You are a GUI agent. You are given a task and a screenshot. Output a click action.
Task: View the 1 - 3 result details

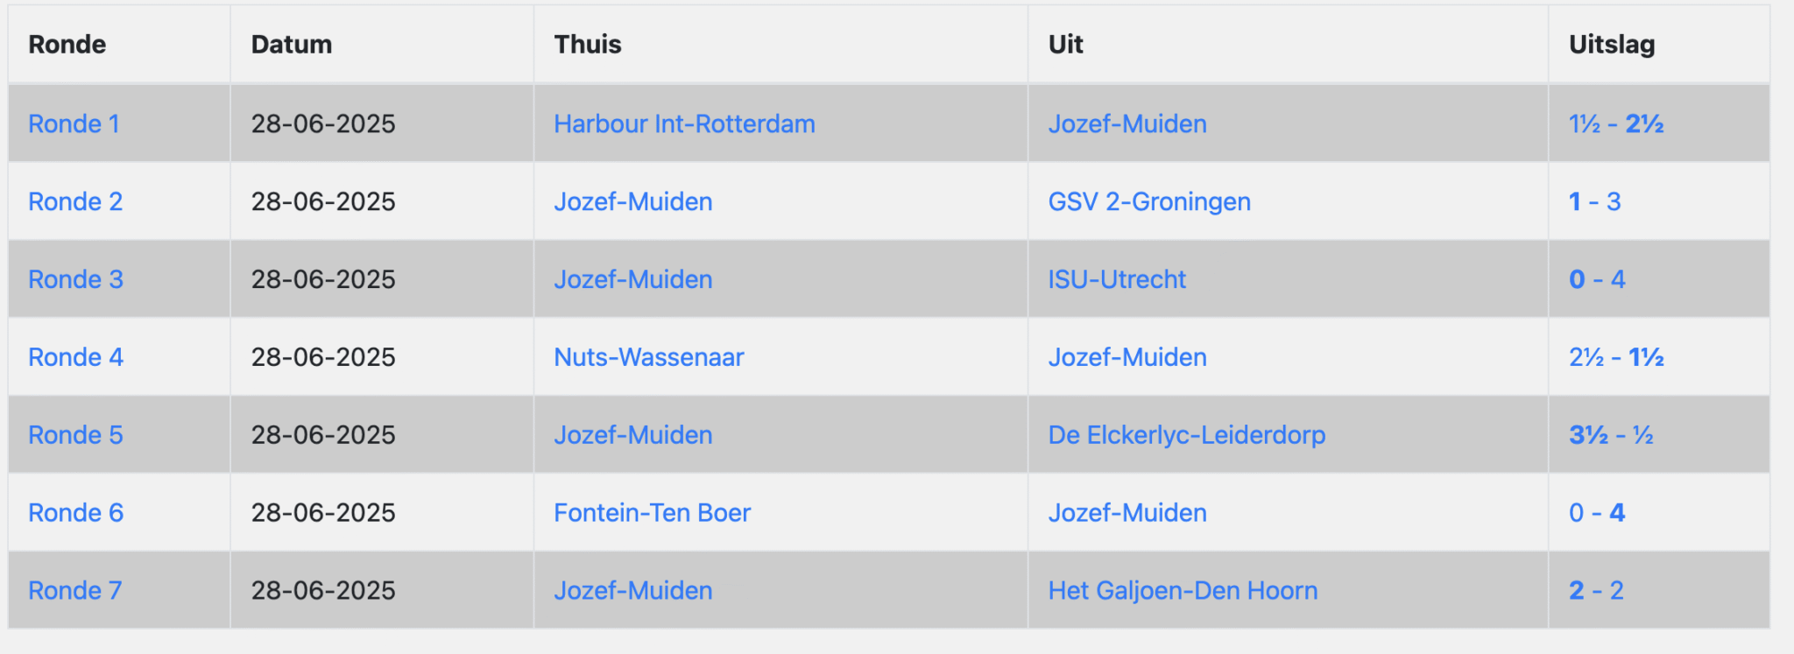point(1595,202)
